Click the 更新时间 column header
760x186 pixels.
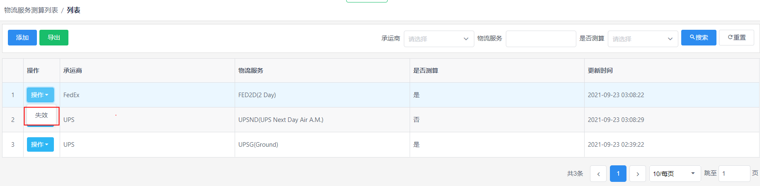tap(600, 71)
